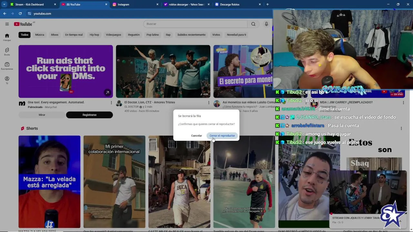The height and width of the screenshot is (232, 413).
Task: Close the Kick Dashboard tab
Action: 55,5
